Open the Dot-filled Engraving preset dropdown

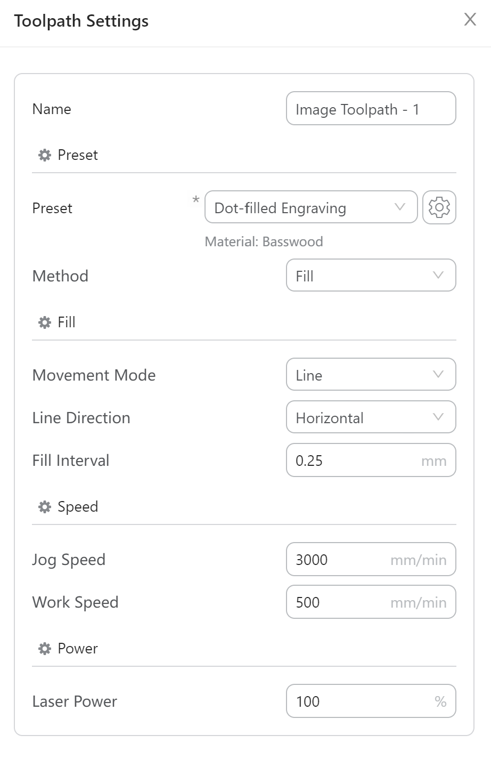click(311, 207)
